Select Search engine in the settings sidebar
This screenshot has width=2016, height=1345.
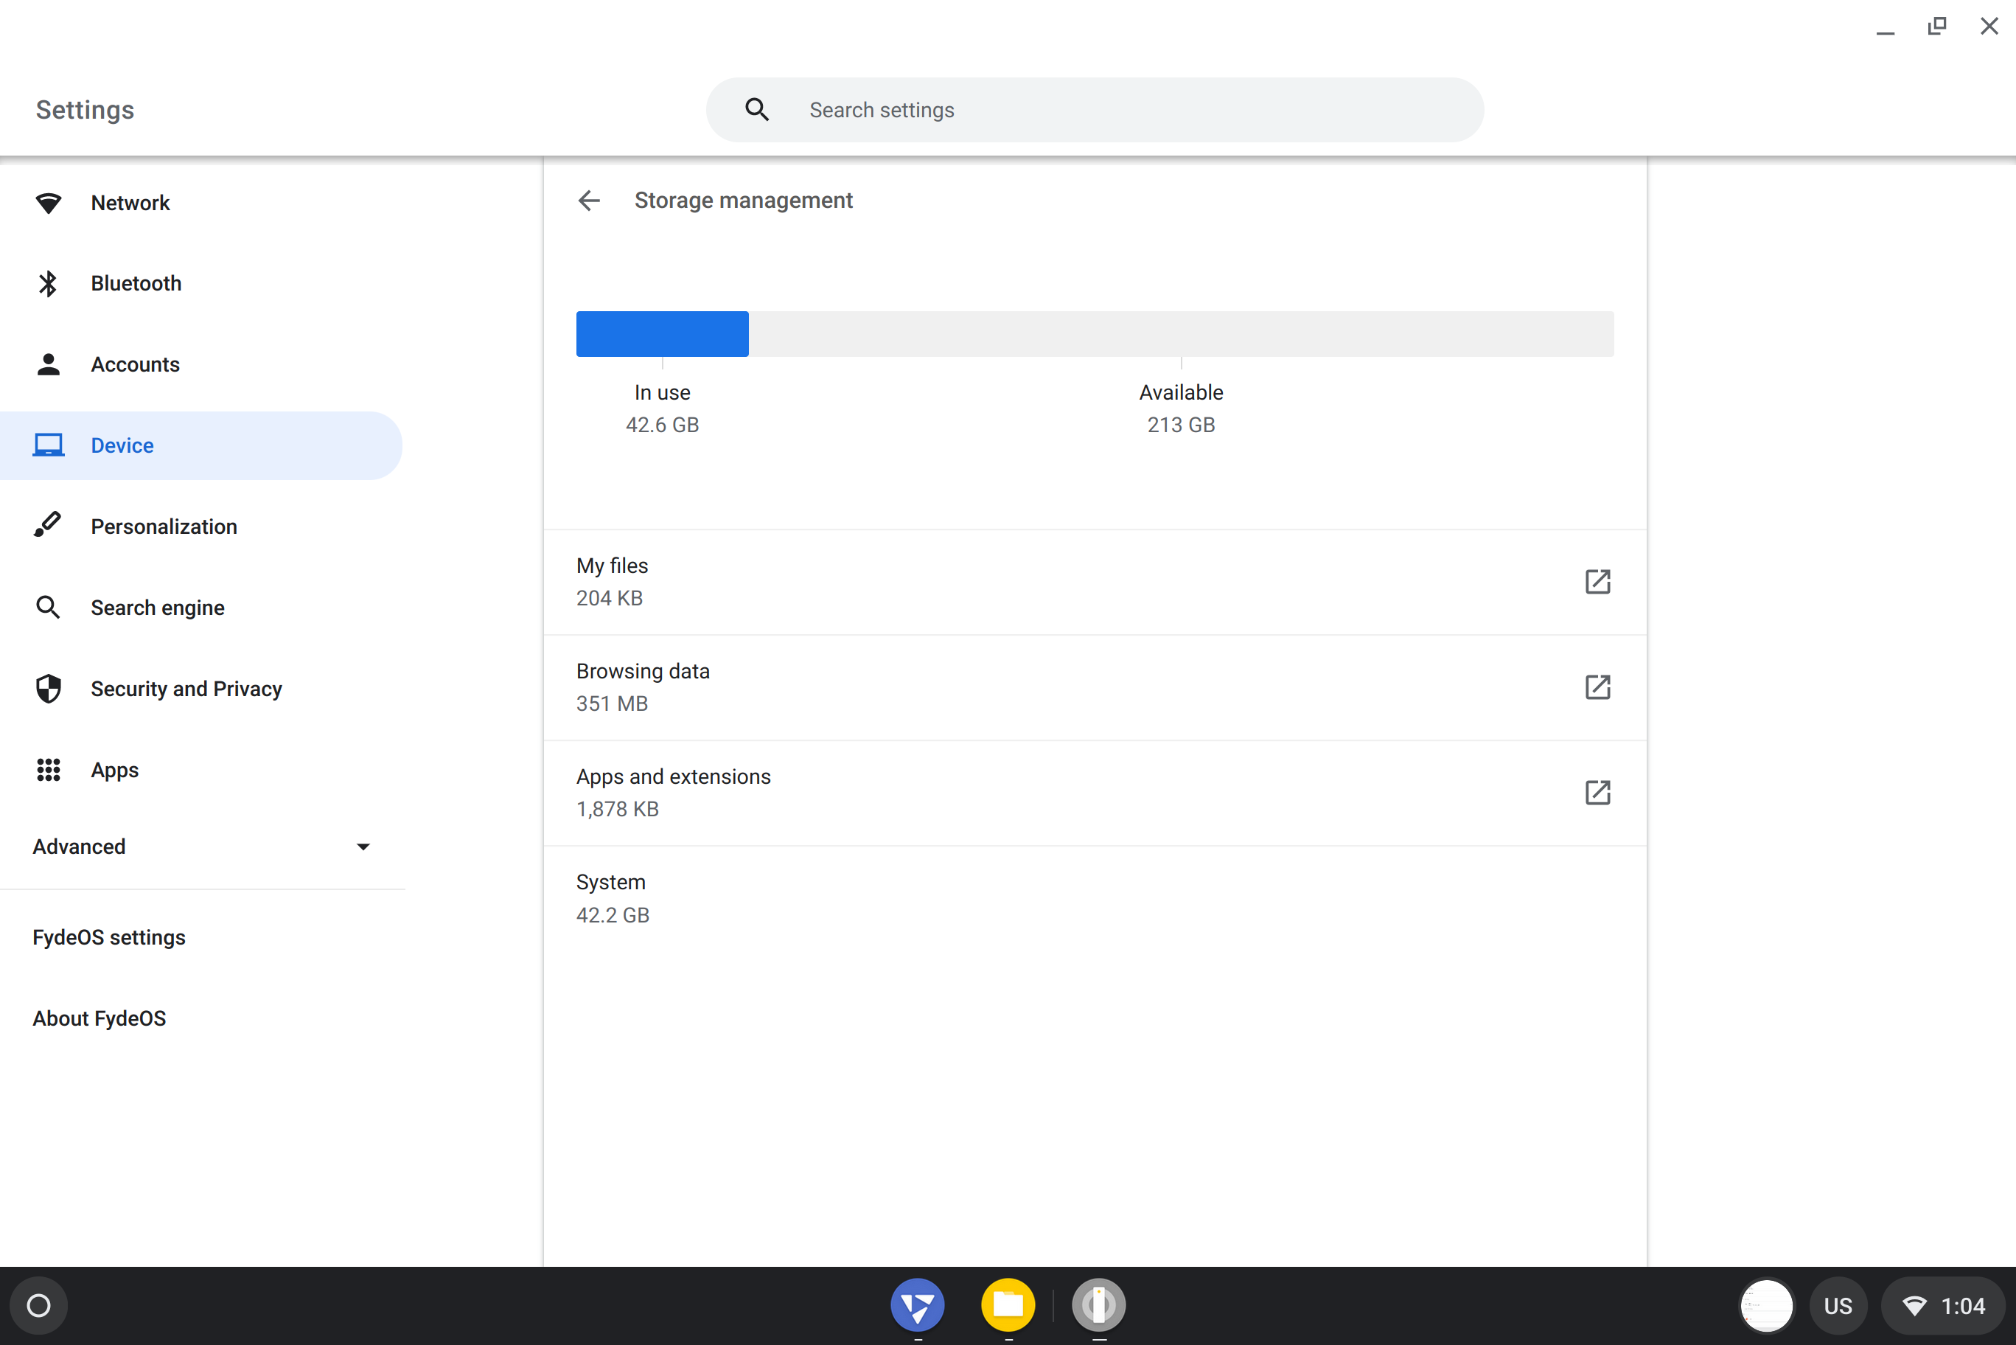[203, 608]
